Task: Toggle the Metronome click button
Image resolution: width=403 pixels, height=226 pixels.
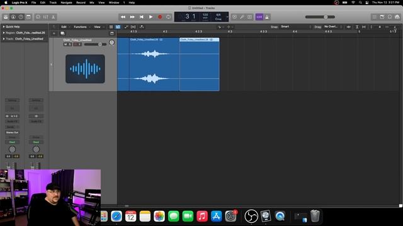Action: [x=267, y=17]
